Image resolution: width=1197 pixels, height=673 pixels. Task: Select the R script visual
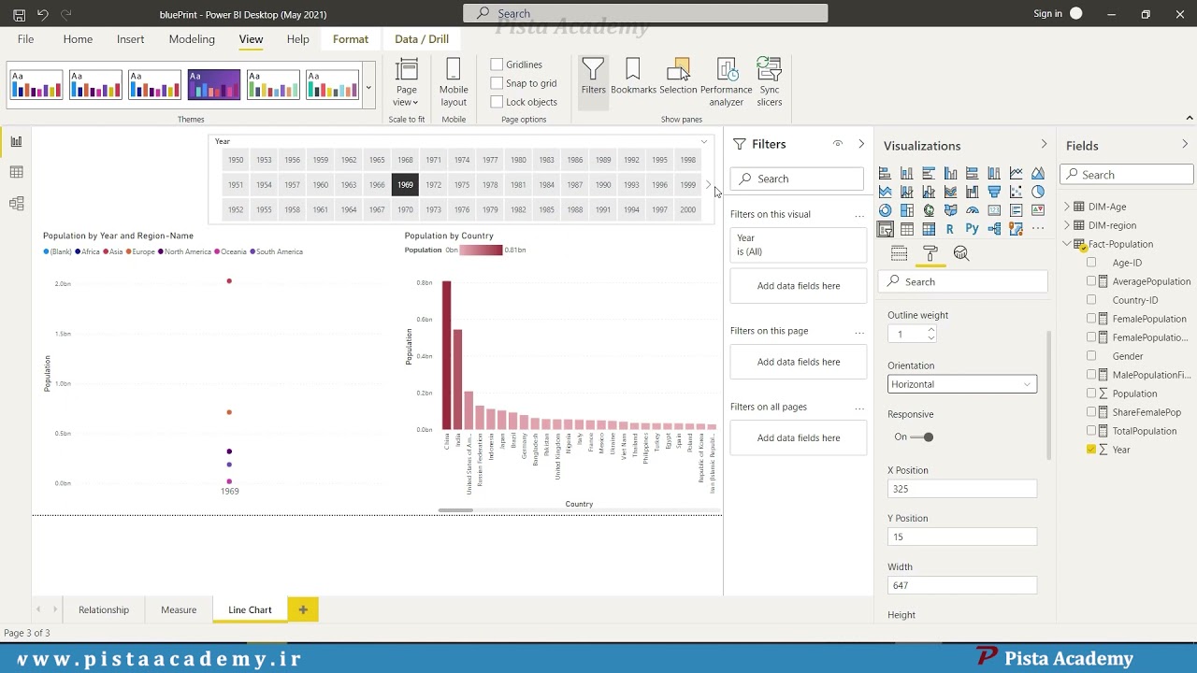[950, 229]
